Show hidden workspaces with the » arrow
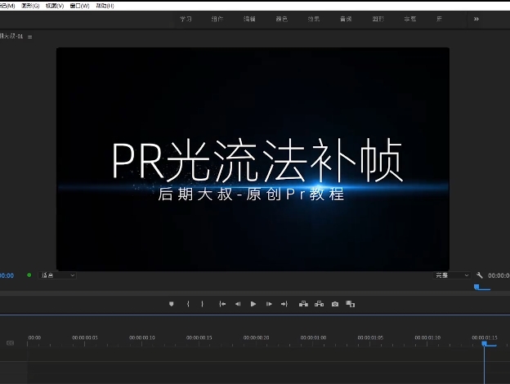The width and height of the screenshot is (510, 384). 476,19
